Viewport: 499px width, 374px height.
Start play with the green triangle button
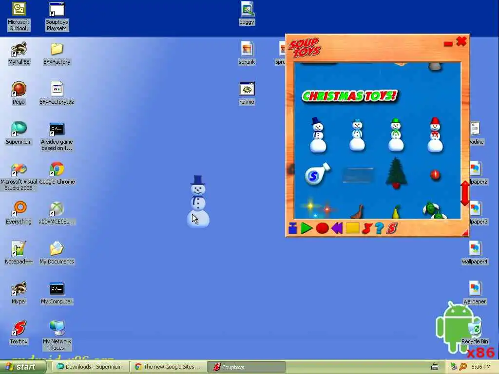coord(306,228)
